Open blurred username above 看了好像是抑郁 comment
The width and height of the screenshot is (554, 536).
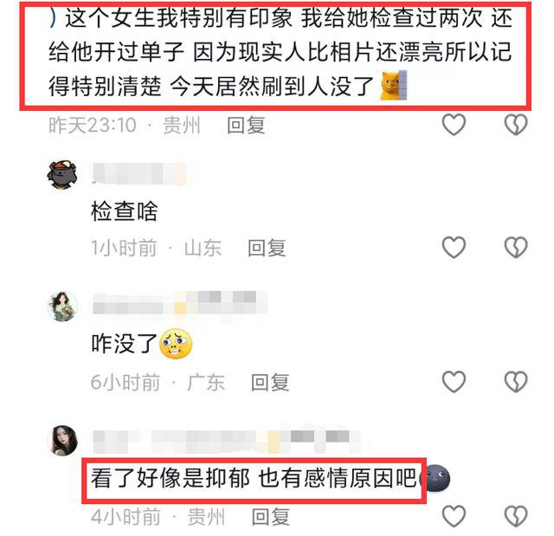(x=227, y=441)
